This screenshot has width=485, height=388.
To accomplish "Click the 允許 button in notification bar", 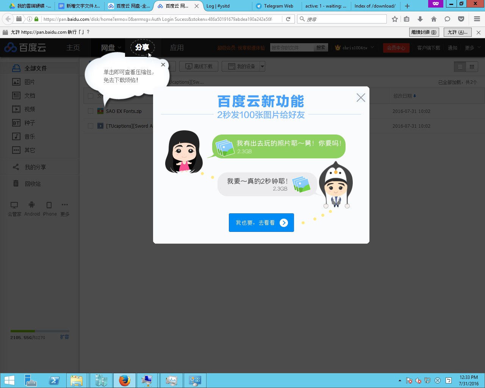I will pos(457,32).
